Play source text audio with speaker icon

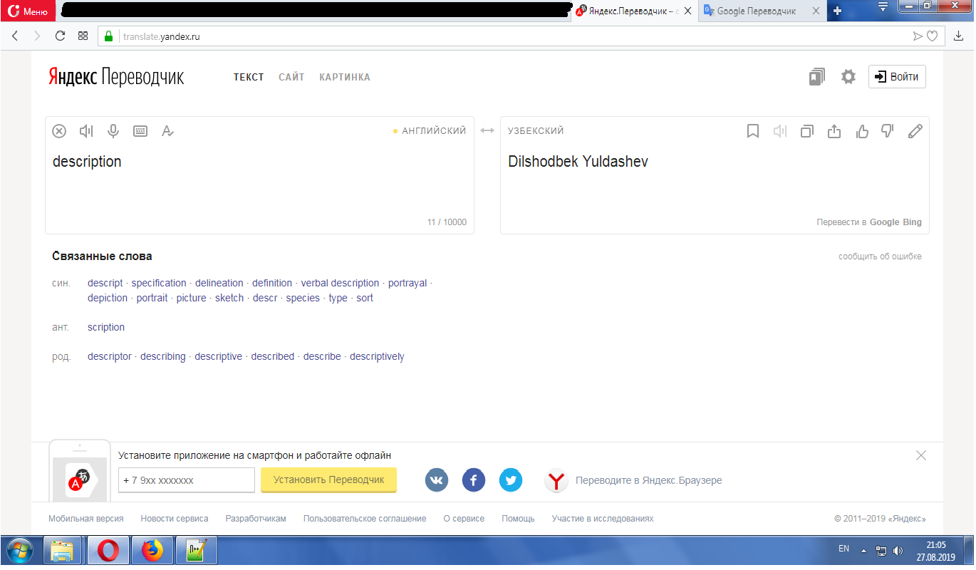point(86,131)
